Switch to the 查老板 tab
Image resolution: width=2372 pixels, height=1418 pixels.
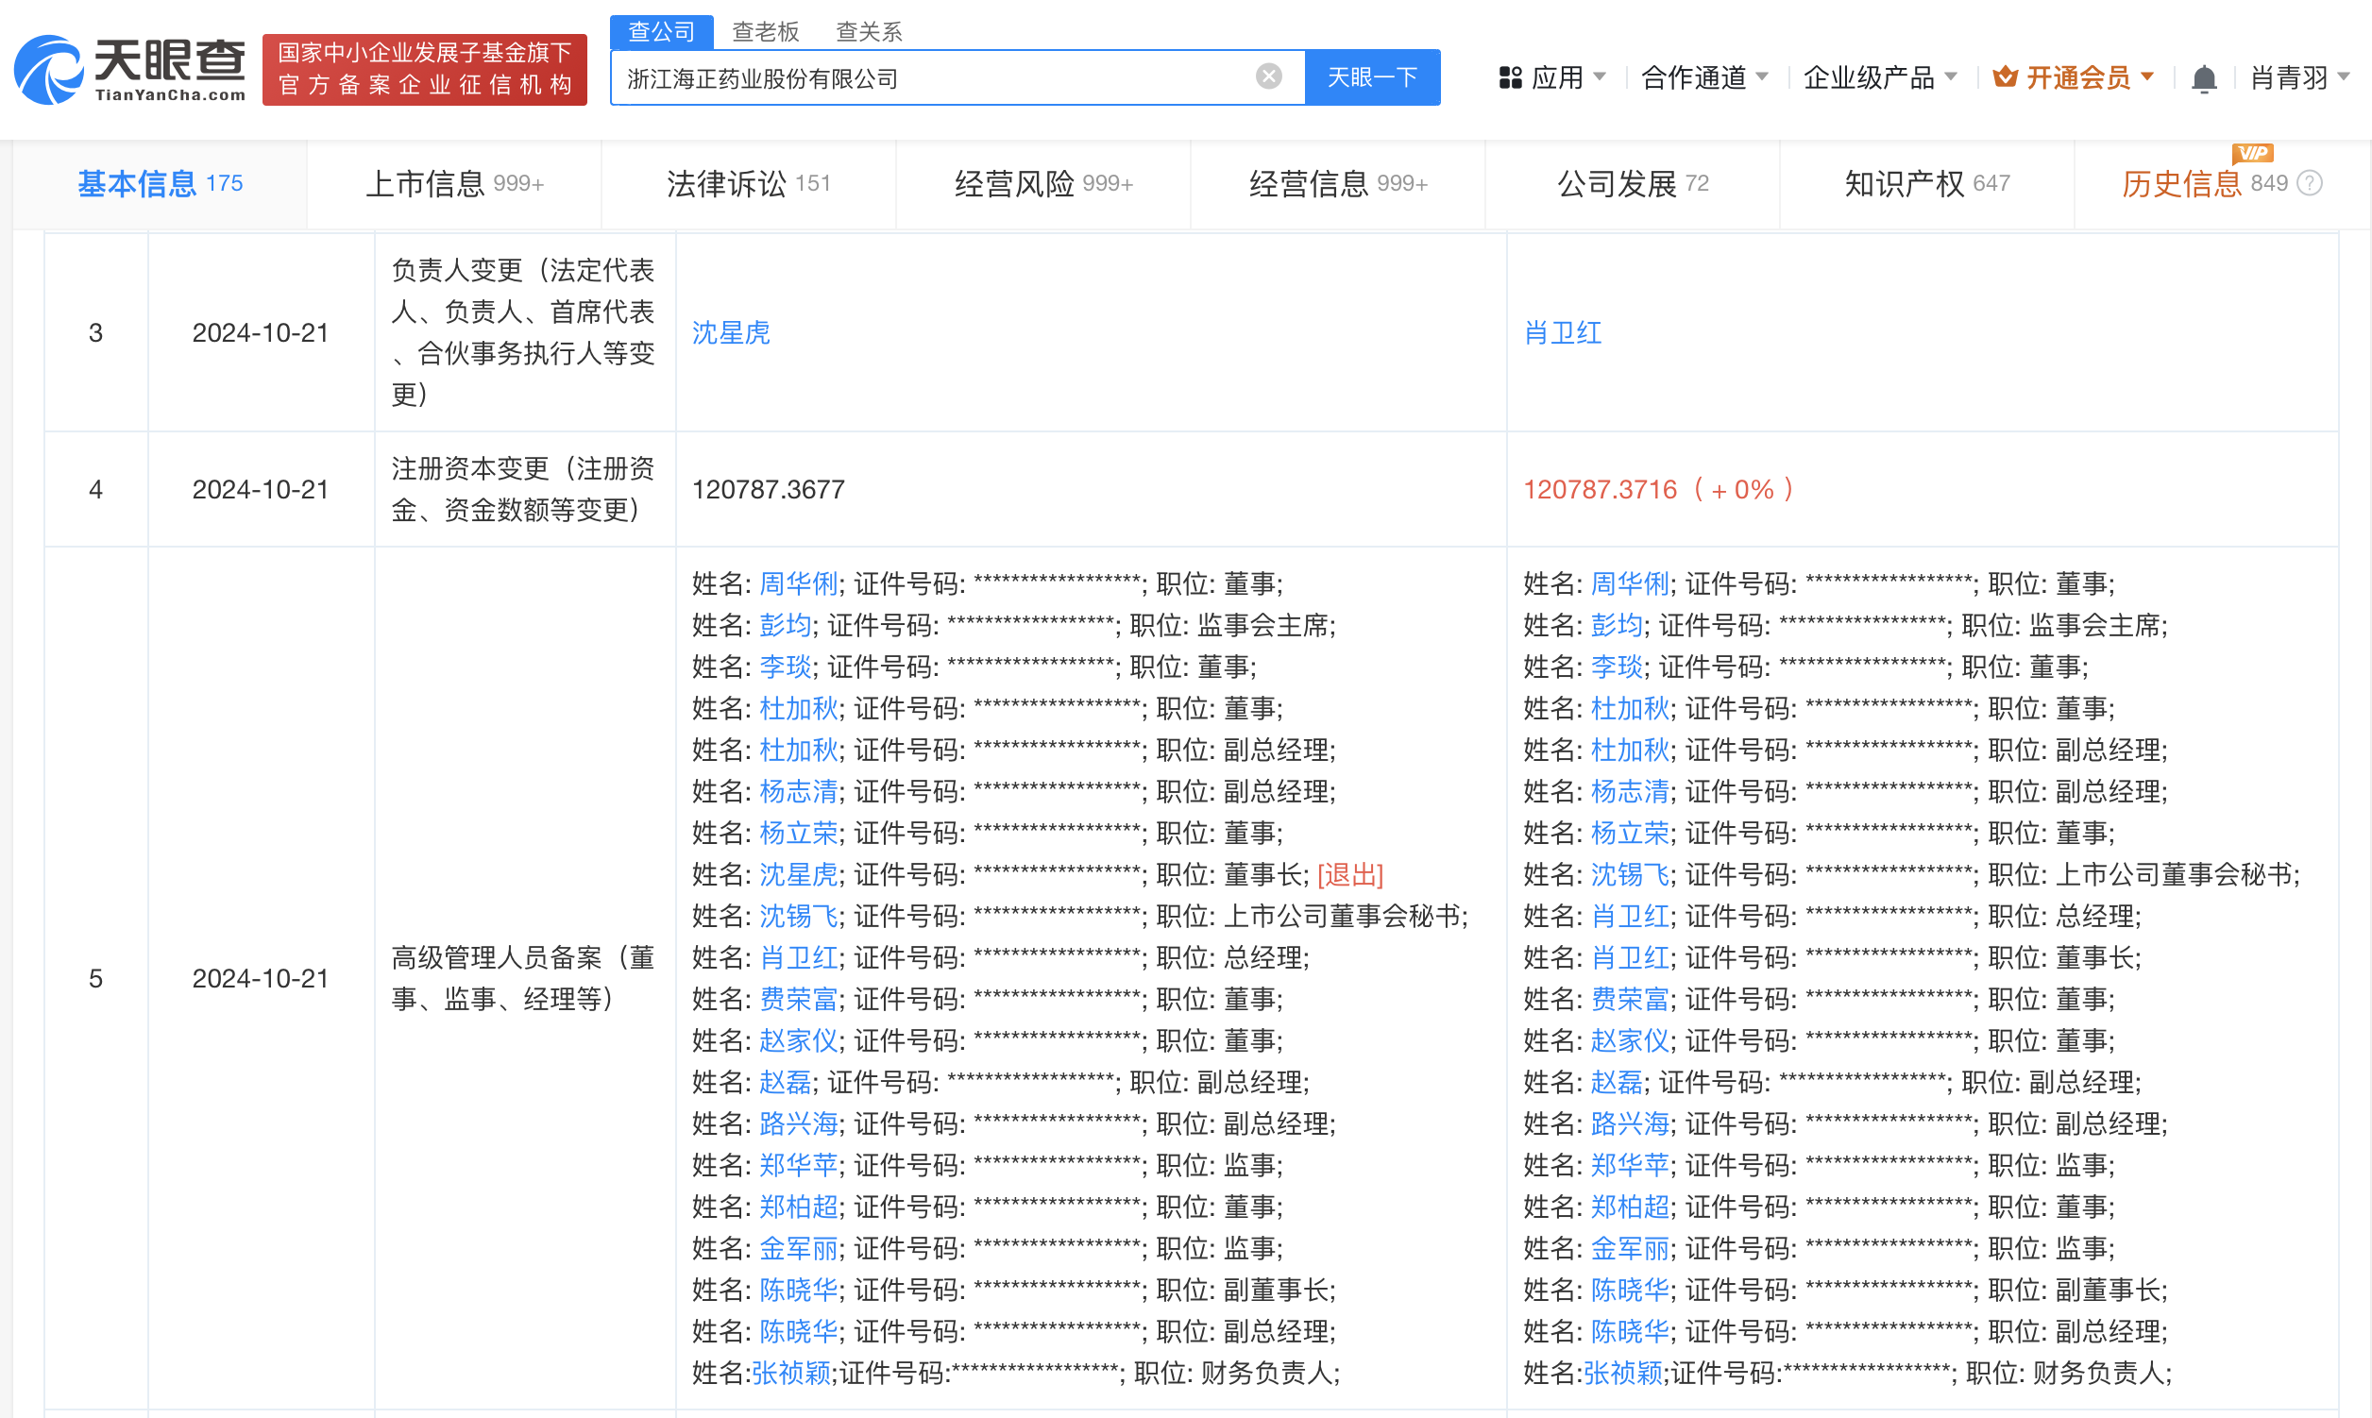pos(766,31)
